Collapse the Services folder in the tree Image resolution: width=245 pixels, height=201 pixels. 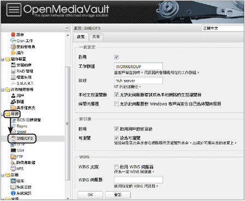click(3, 114)
